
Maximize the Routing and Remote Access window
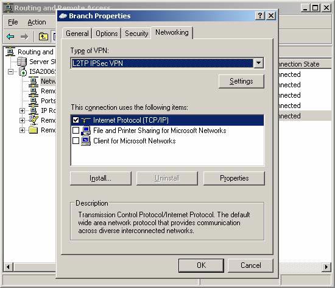[316, 8]
